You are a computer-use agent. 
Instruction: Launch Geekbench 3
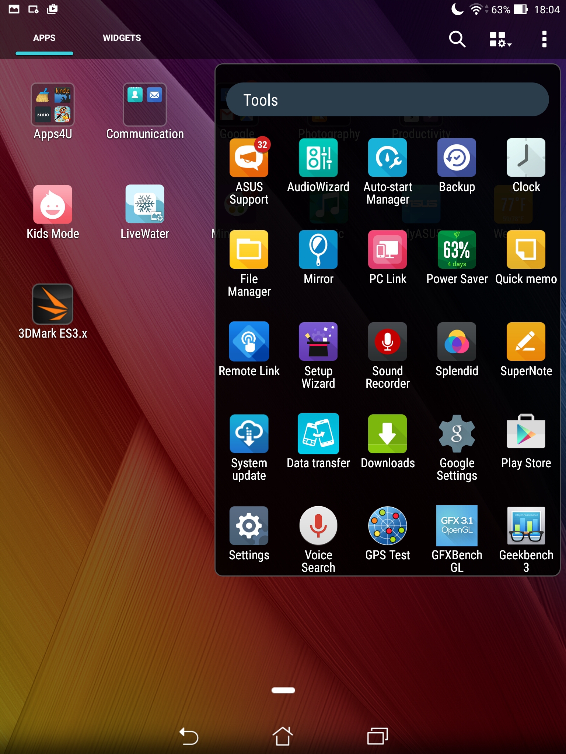(x=526, y=526)
